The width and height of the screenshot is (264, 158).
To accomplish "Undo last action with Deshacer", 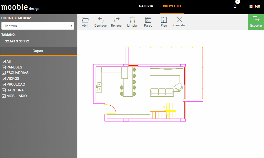I will pyautogui.click(x=101, y=22).
